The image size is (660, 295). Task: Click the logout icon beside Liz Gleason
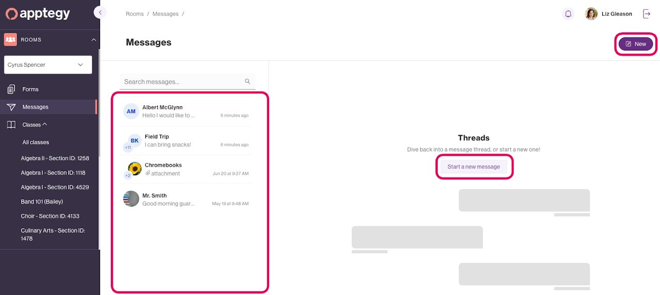click(647, 14)
